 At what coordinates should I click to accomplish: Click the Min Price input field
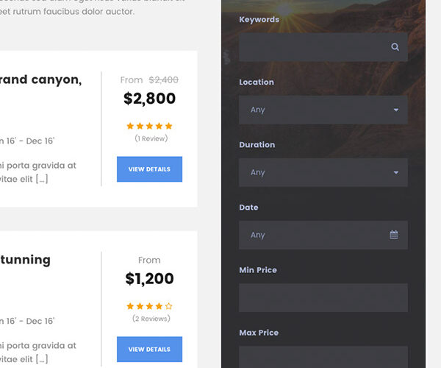coord(323,297)
